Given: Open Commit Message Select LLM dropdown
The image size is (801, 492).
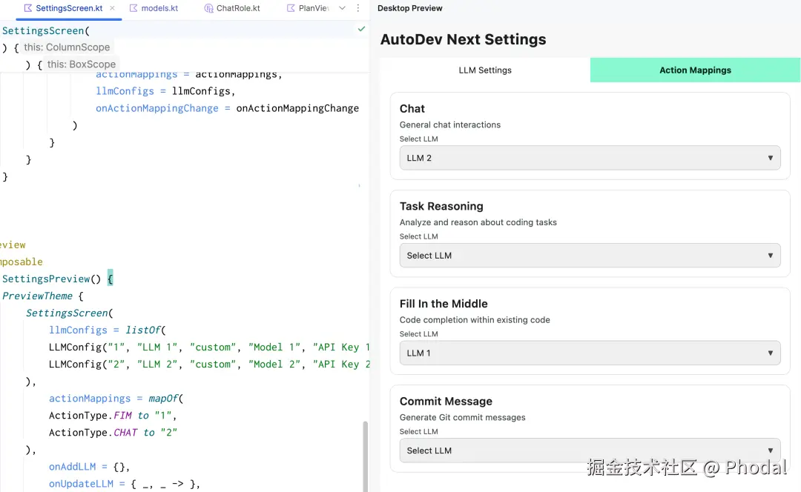Looking at the screenshot, I should [x=590, y=451].
